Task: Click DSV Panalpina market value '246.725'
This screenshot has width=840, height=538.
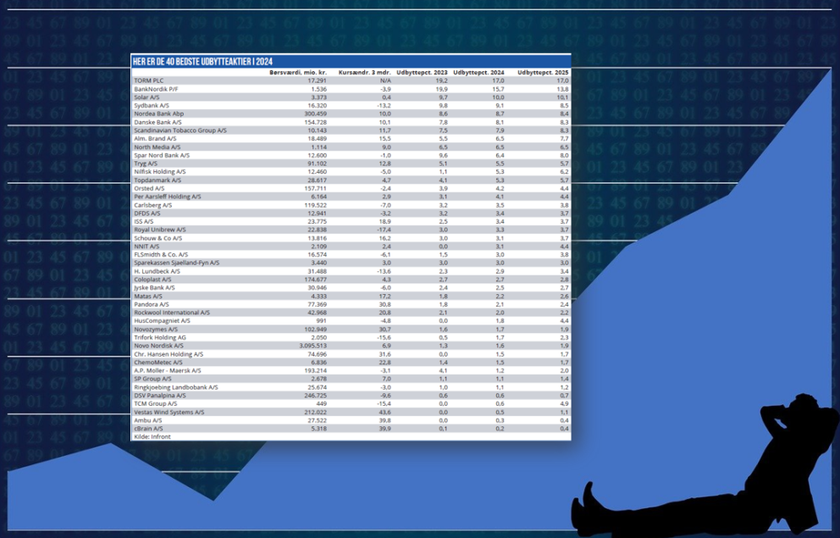Action: point(316,395)
